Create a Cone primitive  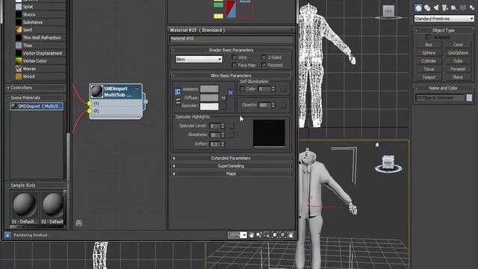tap(458, 45)
